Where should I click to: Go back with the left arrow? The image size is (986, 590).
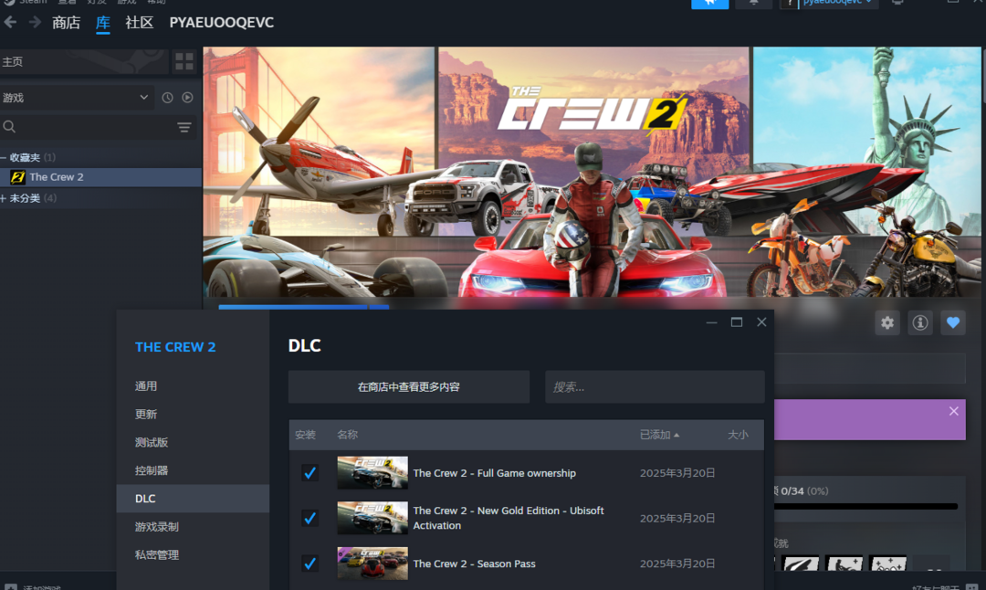click(x=10, y=22)
